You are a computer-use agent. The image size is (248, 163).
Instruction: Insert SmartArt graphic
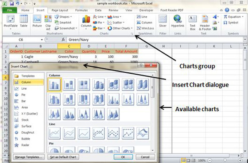pyautogui.click(x=63, y=23)
